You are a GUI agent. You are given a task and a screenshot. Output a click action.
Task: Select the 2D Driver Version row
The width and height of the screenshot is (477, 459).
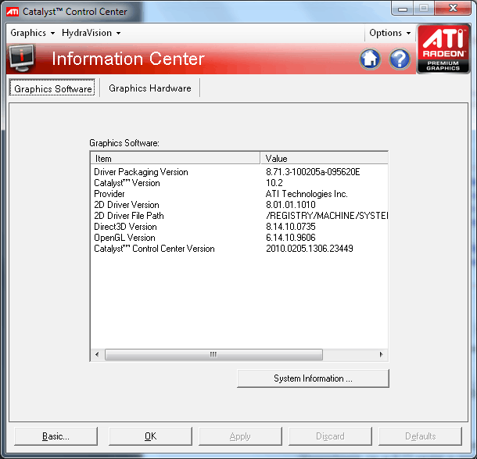[239, 205]
